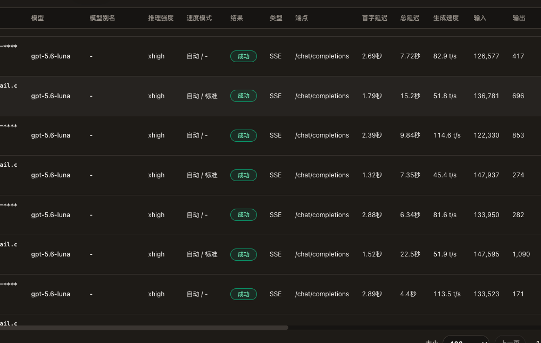Click the 模型别名 column header
Viewport: 541px width, 343px height.
pyautogui.click(x=102, y=18)
